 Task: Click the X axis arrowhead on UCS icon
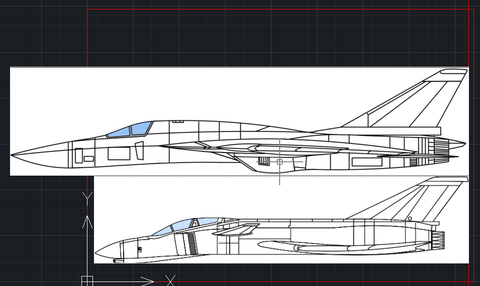[x=147, y=280]
